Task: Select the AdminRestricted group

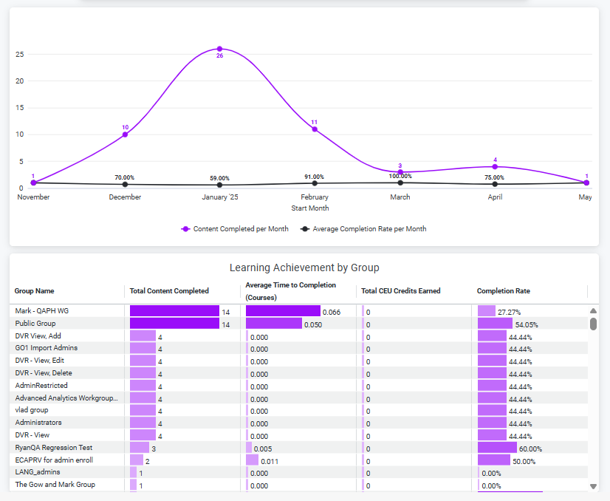Action: [41, 386]
